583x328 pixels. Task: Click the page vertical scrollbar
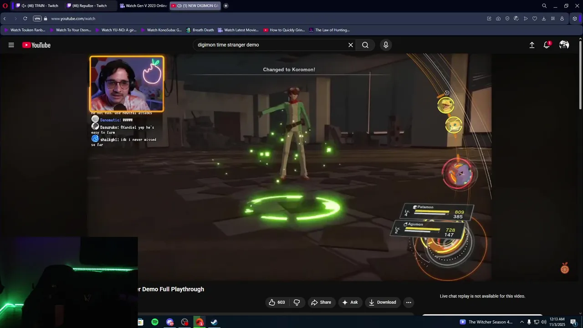coord(580,75)
